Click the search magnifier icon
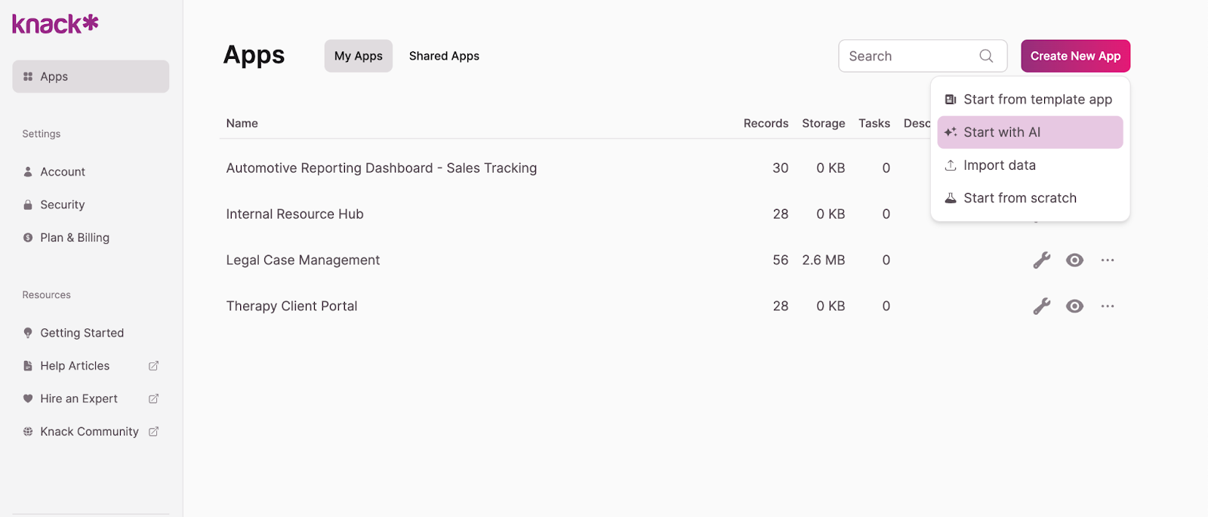 tap(986, 56)
